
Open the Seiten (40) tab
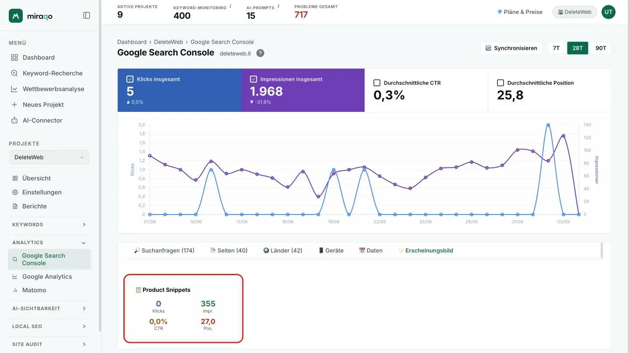coord(229,250)
